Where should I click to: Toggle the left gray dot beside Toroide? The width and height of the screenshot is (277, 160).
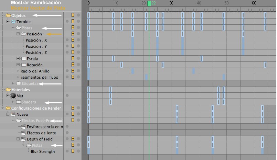coord(67,22)
